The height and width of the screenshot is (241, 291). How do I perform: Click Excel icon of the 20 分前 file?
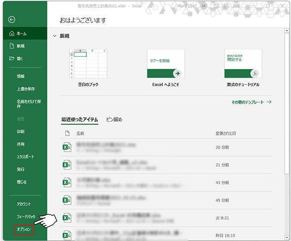[67, 147]
